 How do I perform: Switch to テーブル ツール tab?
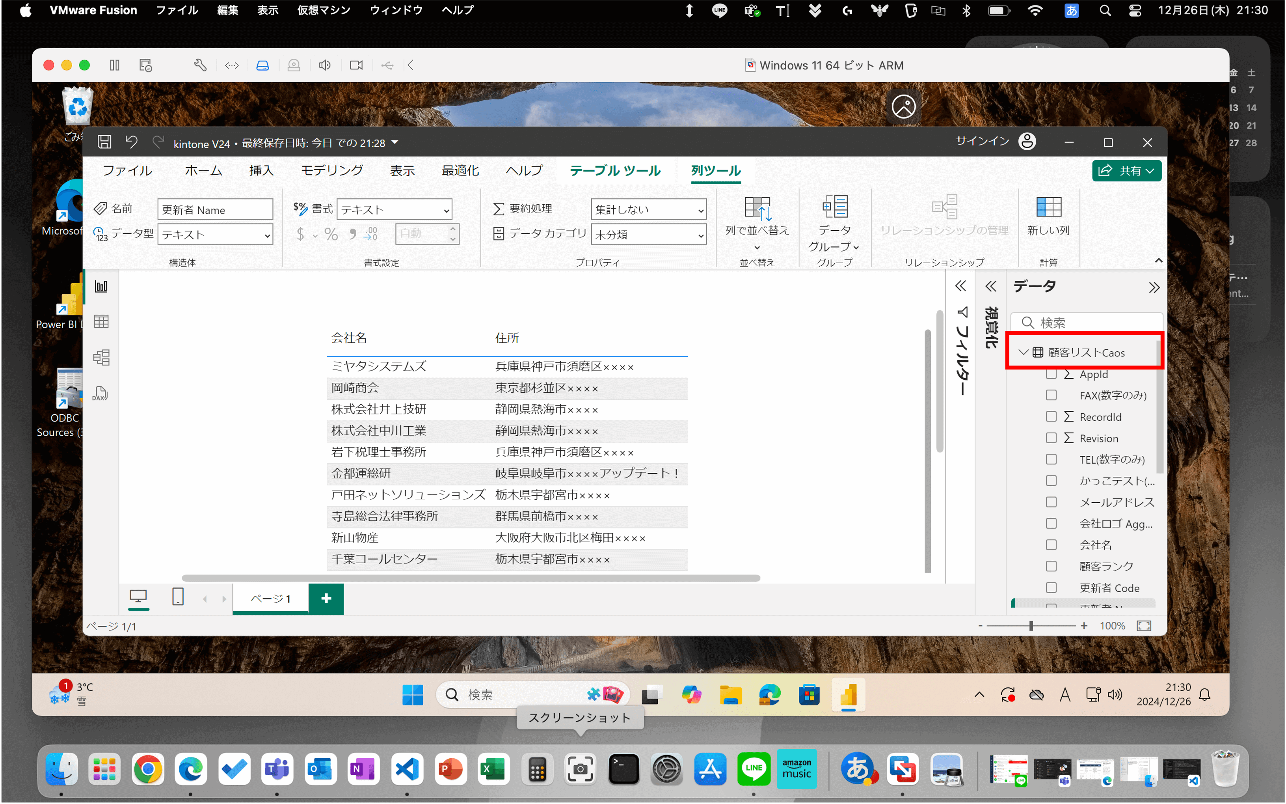coord(615,171)
